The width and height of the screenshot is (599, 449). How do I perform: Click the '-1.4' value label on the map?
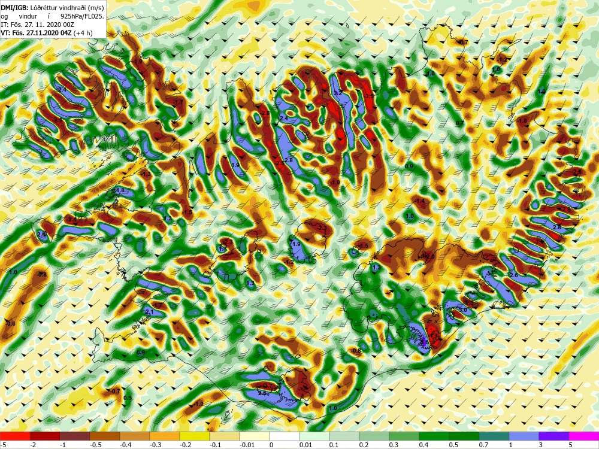(x=420, y=201)
